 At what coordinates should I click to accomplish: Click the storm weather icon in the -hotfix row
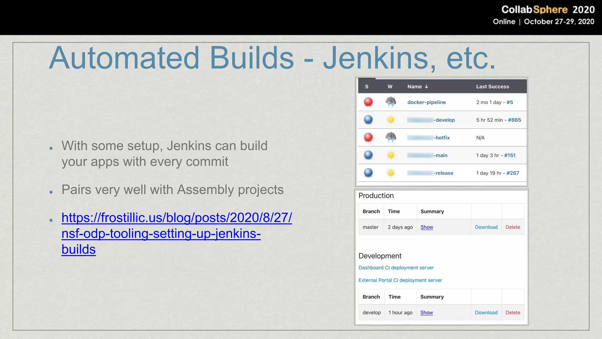(x=391, y=137)
